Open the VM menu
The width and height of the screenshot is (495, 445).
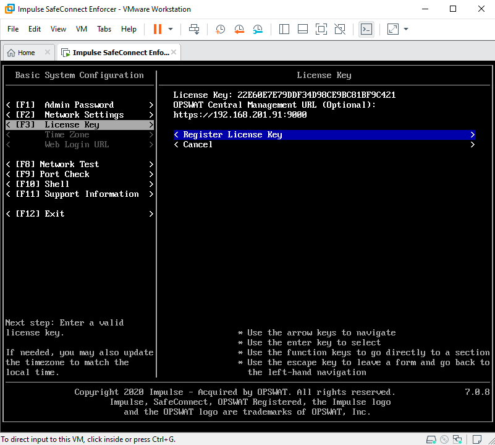tap(82, 29)
